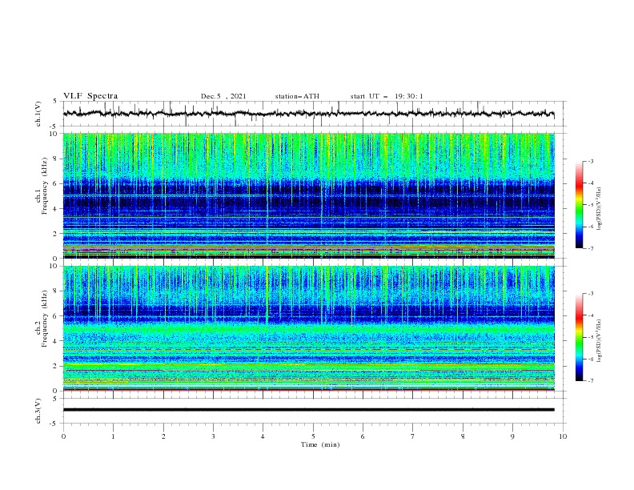Click the ch.1 "Frequency (kHz)" axis label
The height and width of the screenshot is (490, 634).
click(x=44, y=187)
